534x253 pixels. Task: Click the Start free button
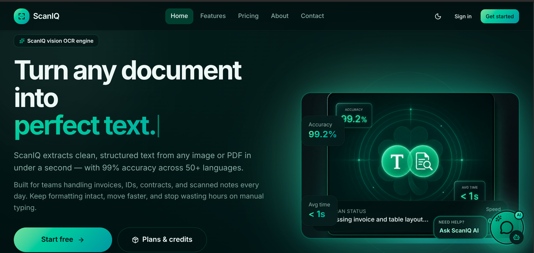tap(63, 240)
